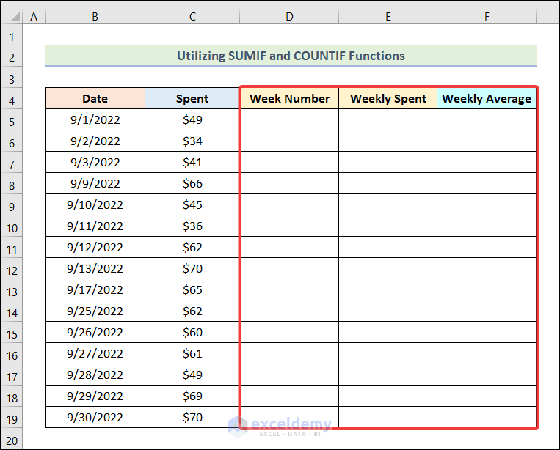Image resolution: width=560 pixels, height=450 pixels.
Task: Select row 8 header
Action: (x=12, y=185)
